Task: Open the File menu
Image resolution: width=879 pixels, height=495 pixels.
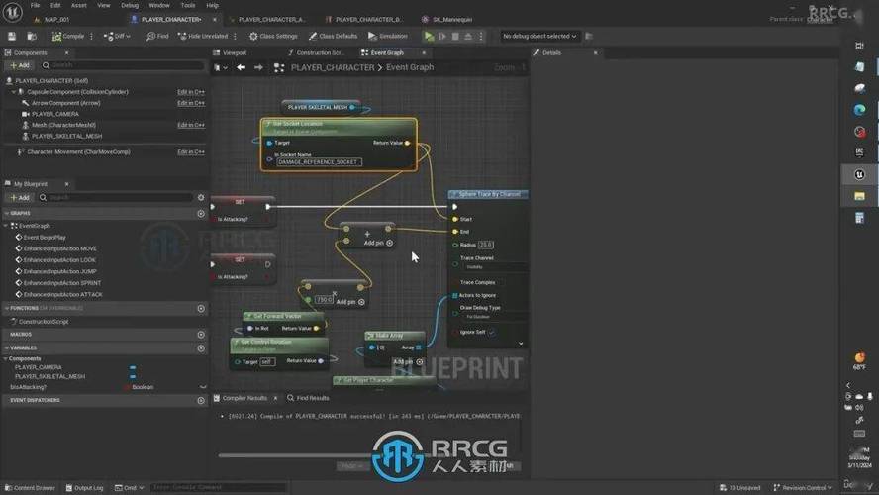Action: click(x=35, y=5)
